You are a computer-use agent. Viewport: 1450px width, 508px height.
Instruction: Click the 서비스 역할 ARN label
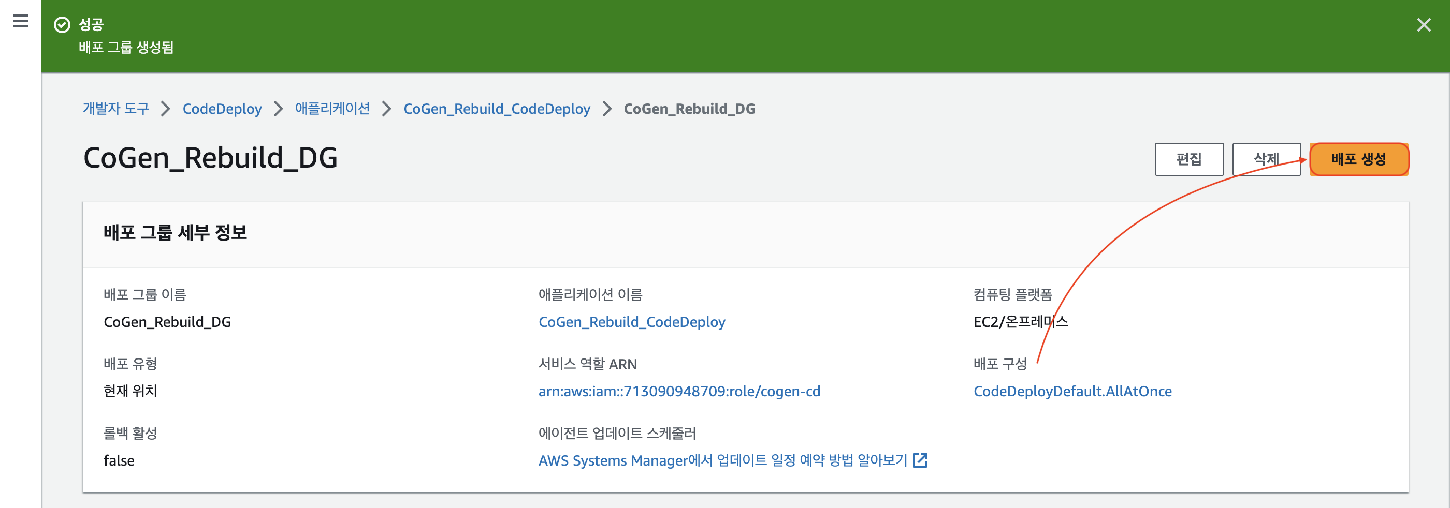coord(588,364)
